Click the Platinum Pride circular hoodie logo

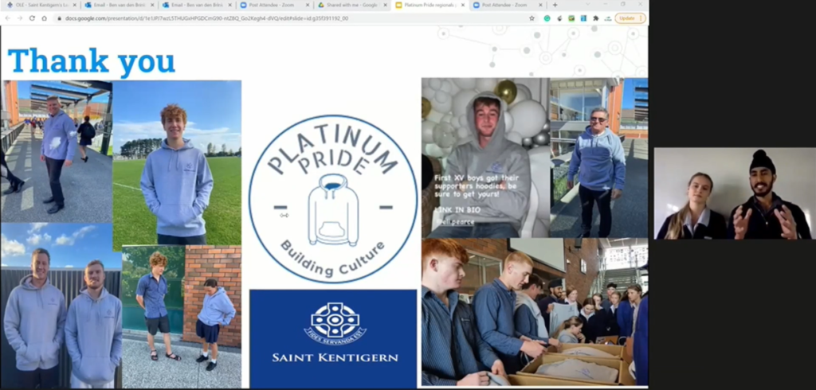pyautogui.click(x=332, y=199)
